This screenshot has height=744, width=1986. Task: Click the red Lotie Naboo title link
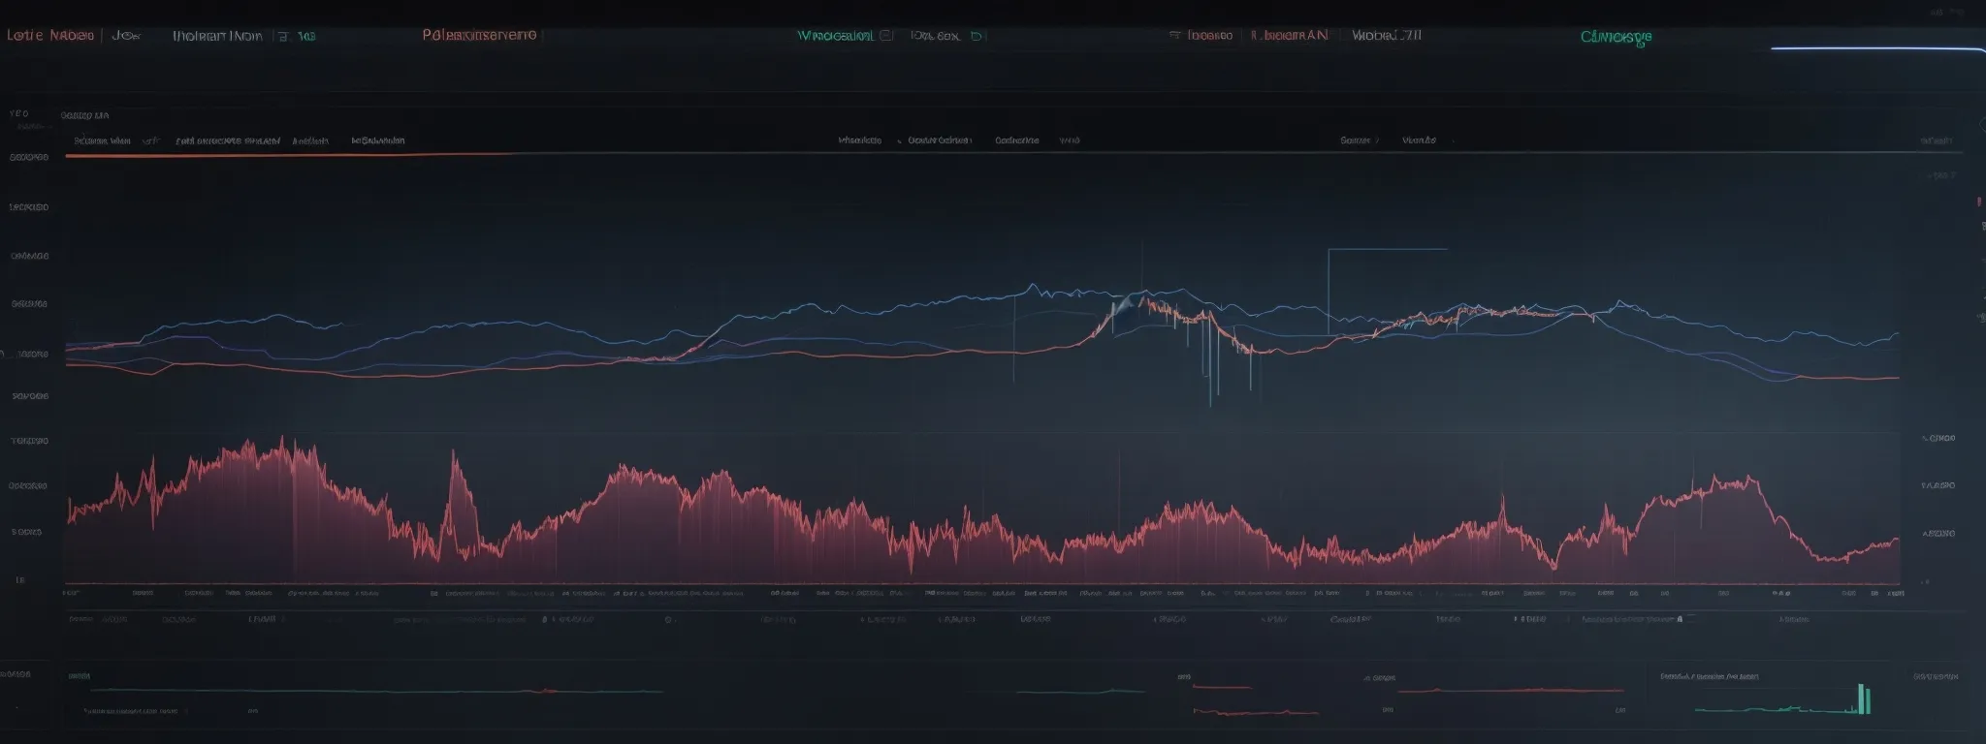click(49, 35)
